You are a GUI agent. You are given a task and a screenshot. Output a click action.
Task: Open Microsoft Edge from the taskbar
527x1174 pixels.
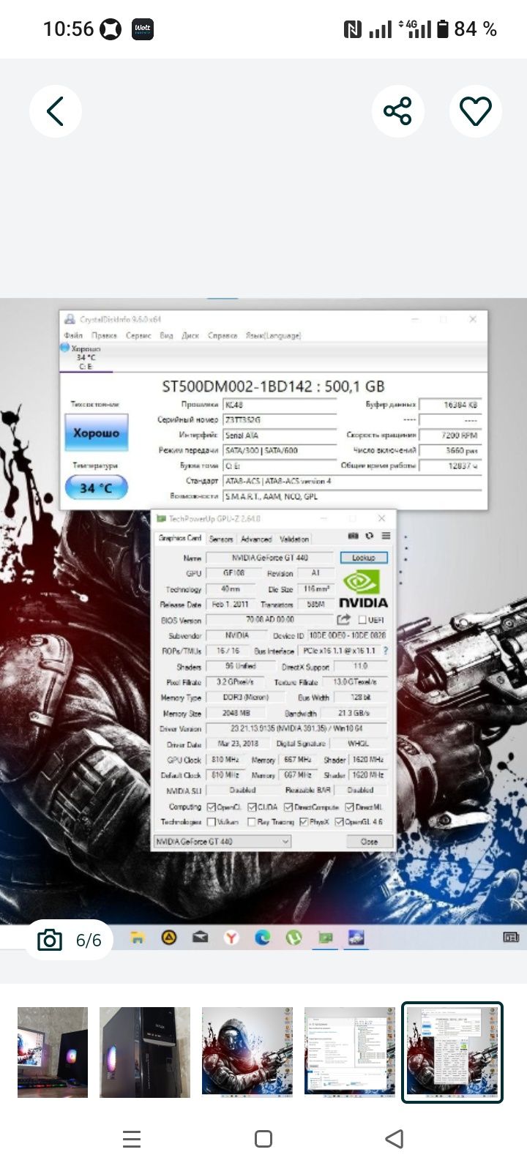263,938
